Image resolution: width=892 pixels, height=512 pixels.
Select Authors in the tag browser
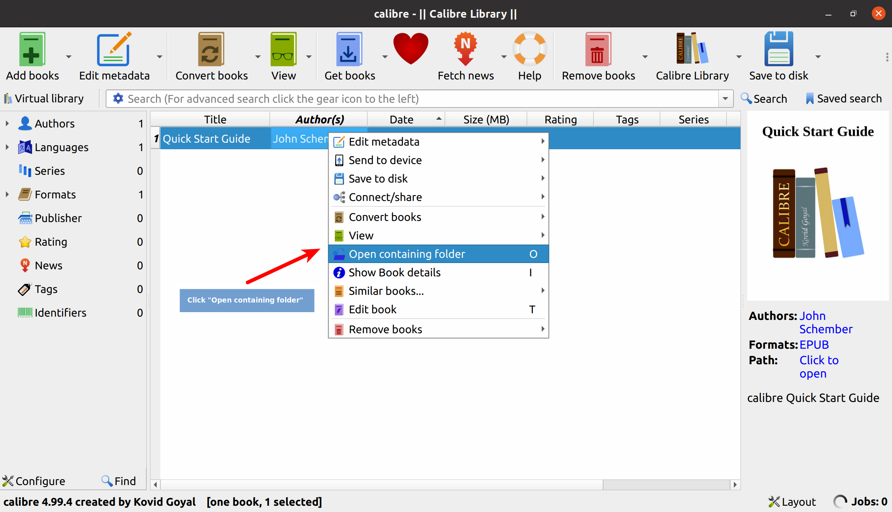coord(54,123)
